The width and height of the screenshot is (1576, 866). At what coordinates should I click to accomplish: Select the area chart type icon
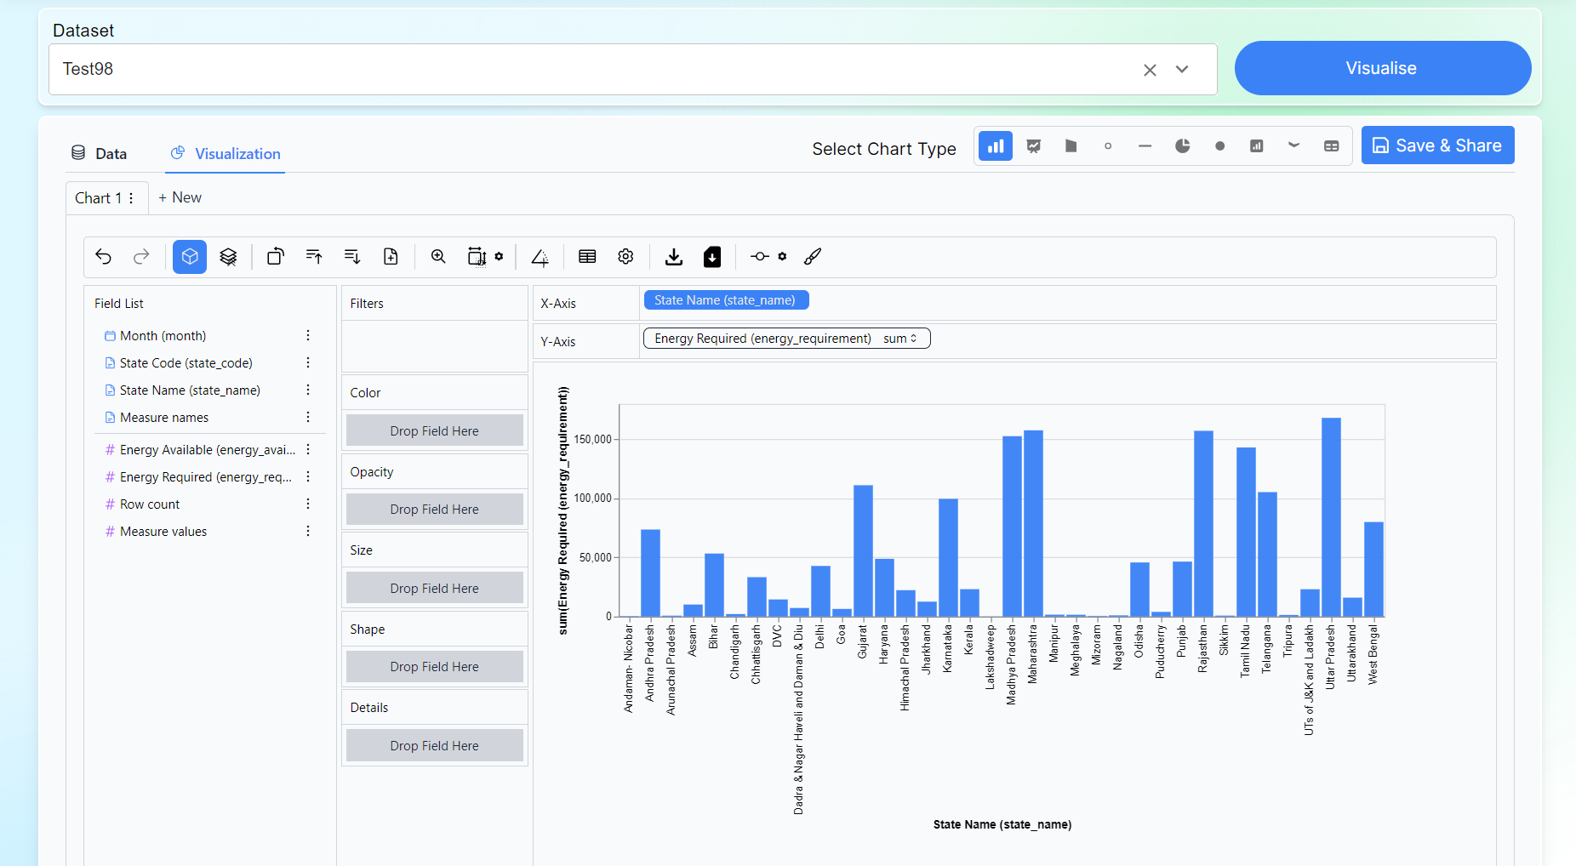[1071, 146]
